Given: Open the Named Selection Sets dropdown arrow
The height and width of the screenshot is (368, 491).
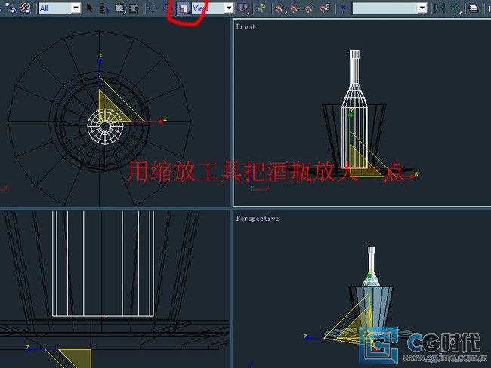Looking at the screenshot, I should (422, 8).
